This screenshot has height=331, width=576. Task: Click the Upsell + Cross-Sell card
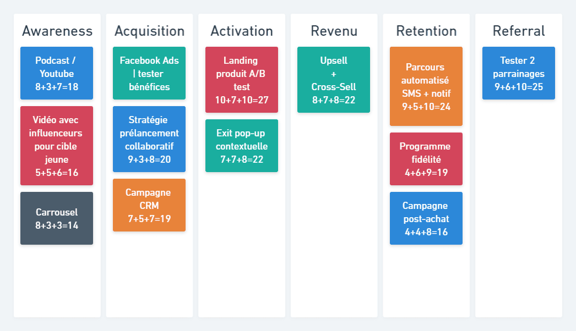click(x=334, y=80)
